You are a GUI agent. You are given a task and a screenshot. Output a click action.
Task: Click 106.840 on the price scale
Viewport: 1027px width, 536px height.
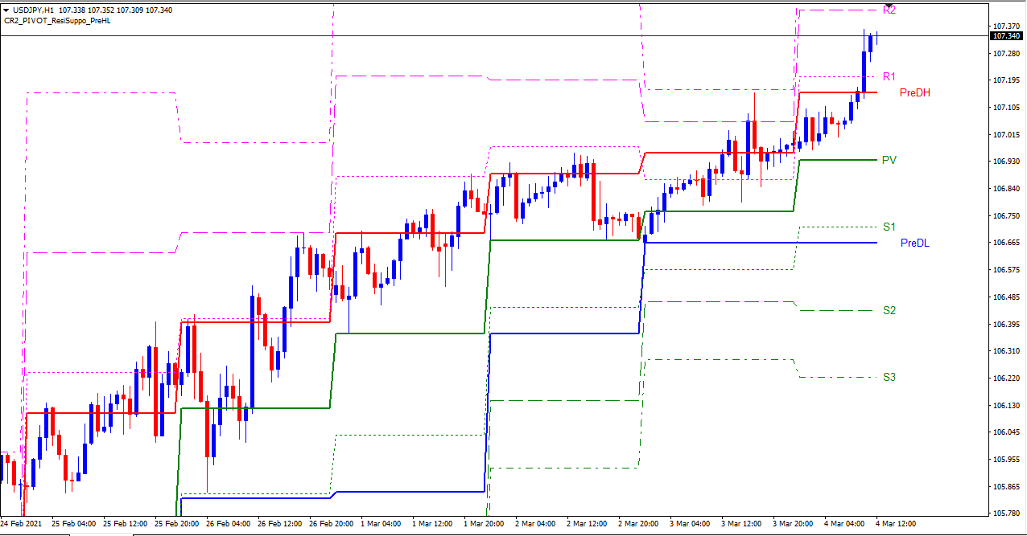click(1007, 188)
